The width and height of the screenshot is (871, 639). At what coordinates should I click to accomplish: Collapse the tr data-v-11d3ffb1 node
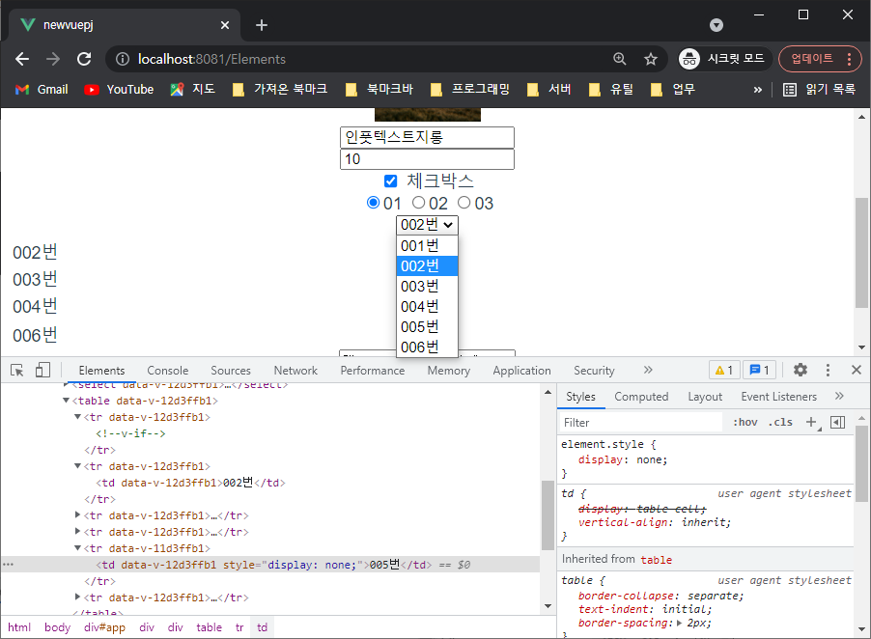point(78,548)
